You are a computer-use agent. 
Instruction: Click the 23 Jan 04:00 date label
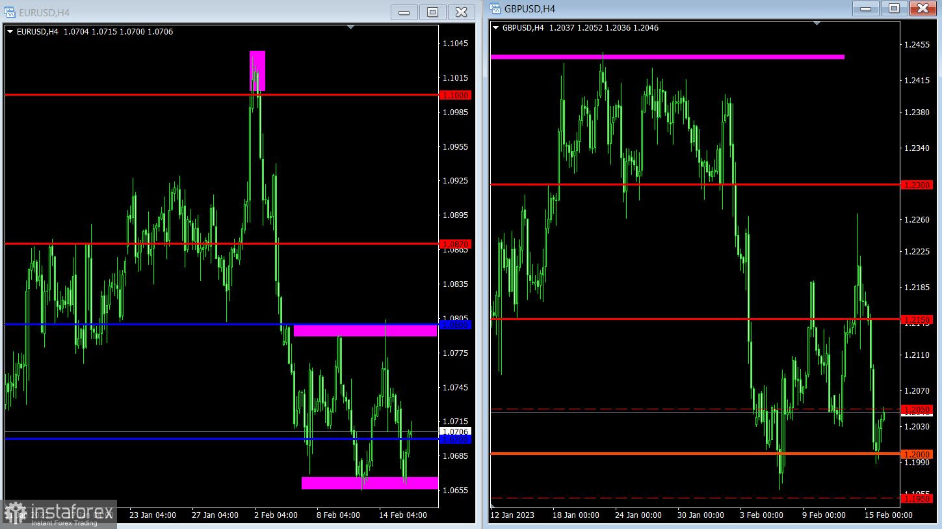pyautogui.click(x=153, y=515)
